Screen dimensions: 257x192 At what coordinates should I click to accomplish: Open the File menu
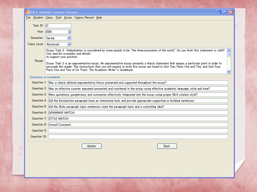coord(28,18)
